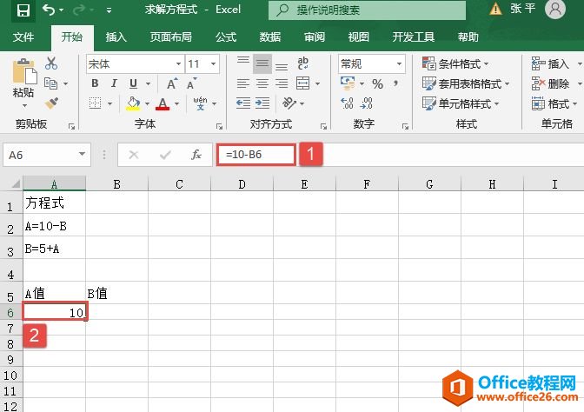This screenshot has width=584, height=412.
Task: Toggle Bold formatting
Action: click(x=95, y=83)
